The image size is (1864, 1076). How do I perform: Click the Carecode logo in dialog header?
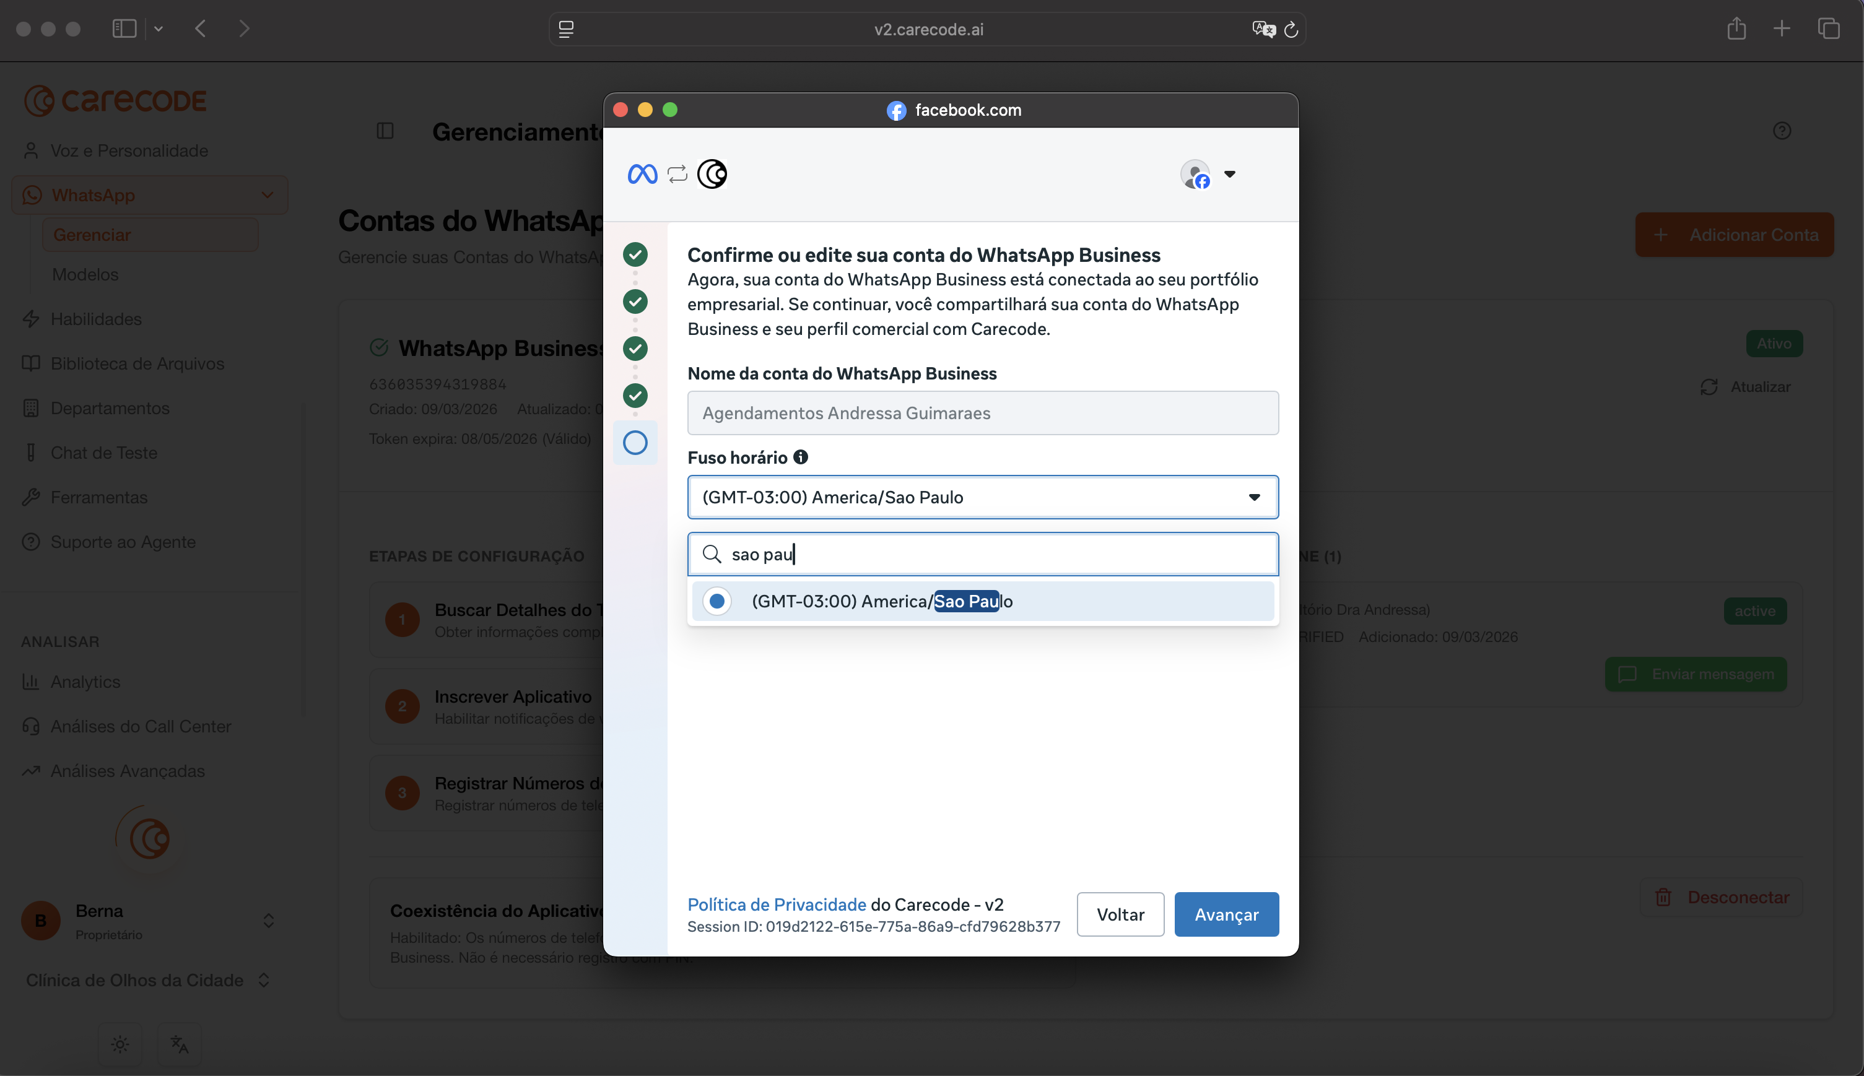tap(712, 175)
